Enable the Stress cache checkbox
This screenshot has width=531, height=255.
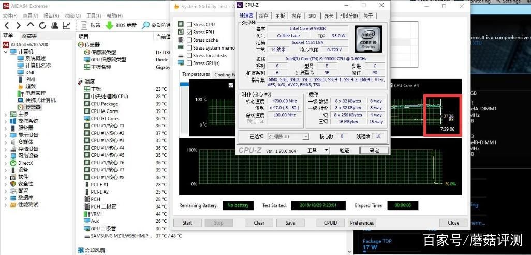tap(189, 40)
